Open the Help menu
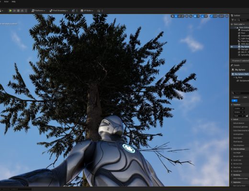The height and width of the screenshot is (191, 249). point(13,1)
